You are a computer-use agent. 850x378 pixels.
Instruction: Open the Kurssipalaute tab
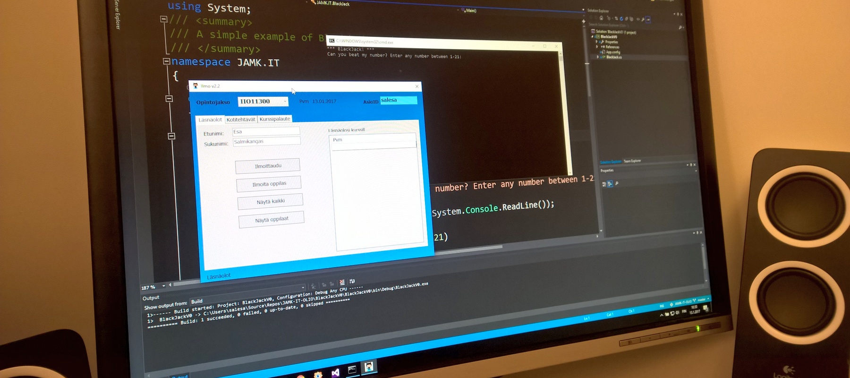click(275, 119)
